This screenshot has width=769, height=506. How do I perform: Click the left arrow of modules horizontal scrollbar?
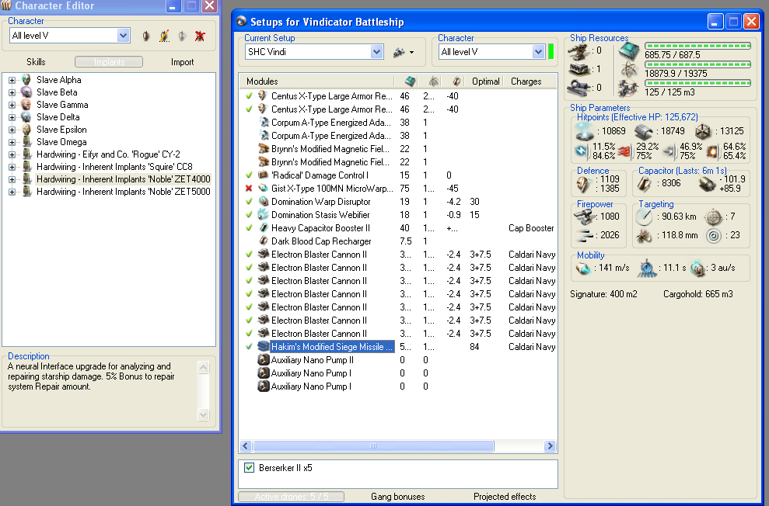[246, 445]
